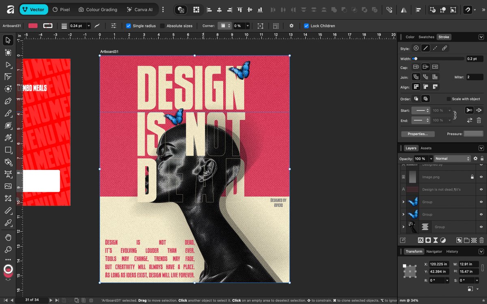Screen dimensions: 487x304
Task: Select the Rectangle shape tool
Action: 8,150
